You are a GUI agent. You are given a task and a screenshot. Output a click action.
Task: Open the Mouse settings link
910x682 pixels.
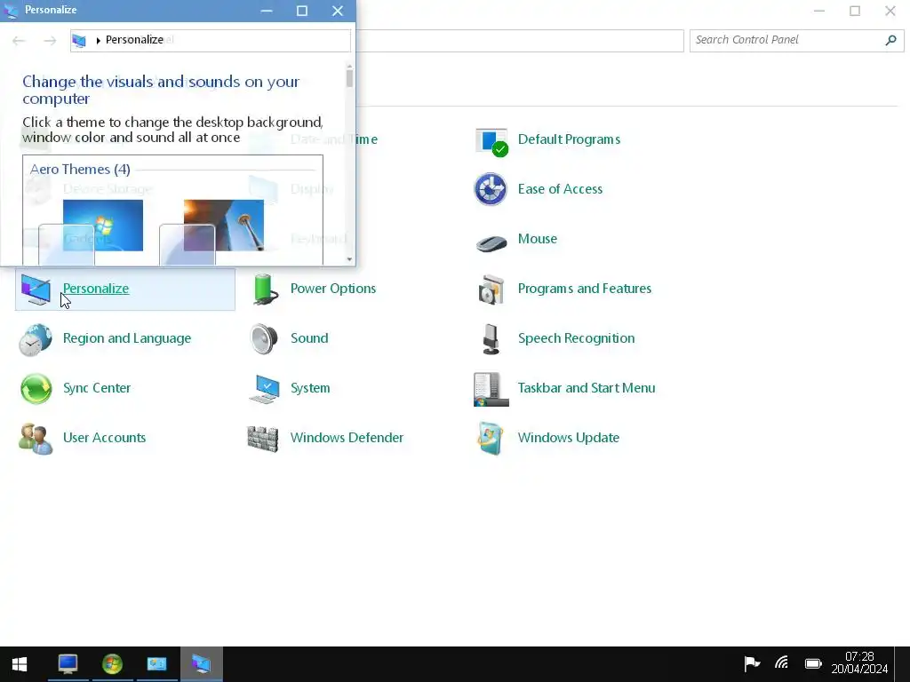(538, 239)
